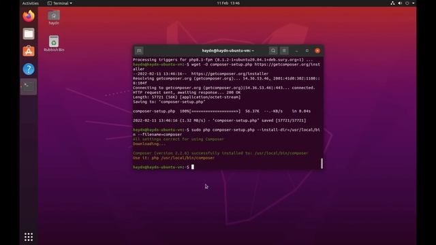Open Firefox from the dock

[29, 16]
